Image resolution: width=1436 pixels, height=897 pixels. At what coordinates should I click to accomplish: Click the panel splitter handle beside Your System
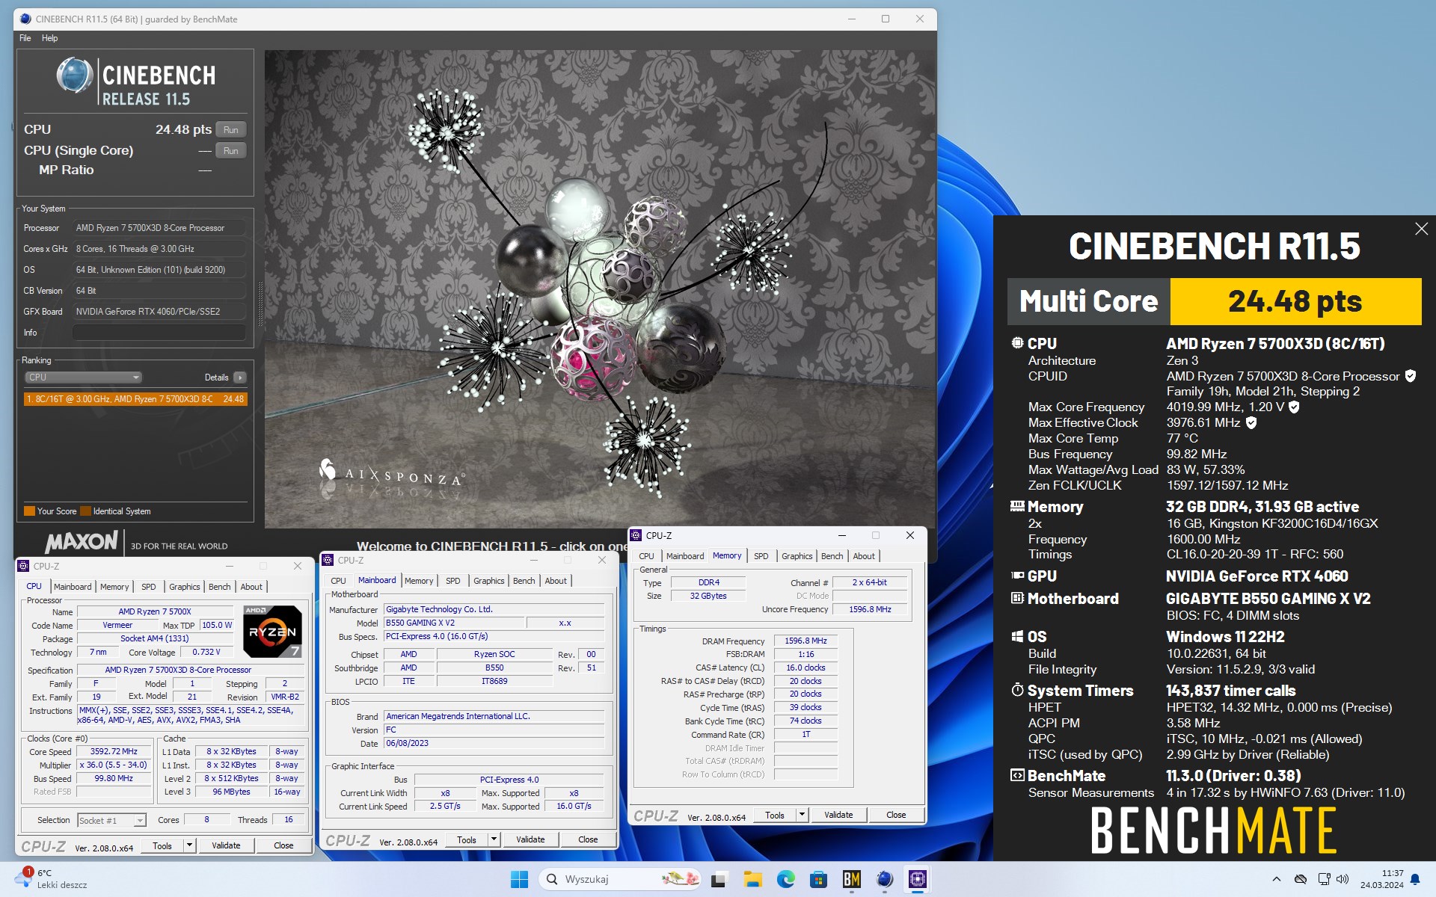pyautogui.click(x=260, y=304)
